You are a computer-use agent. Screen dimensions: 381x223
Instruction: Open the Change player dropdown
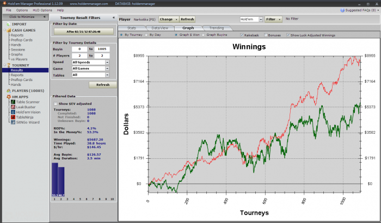click(169, 19)
